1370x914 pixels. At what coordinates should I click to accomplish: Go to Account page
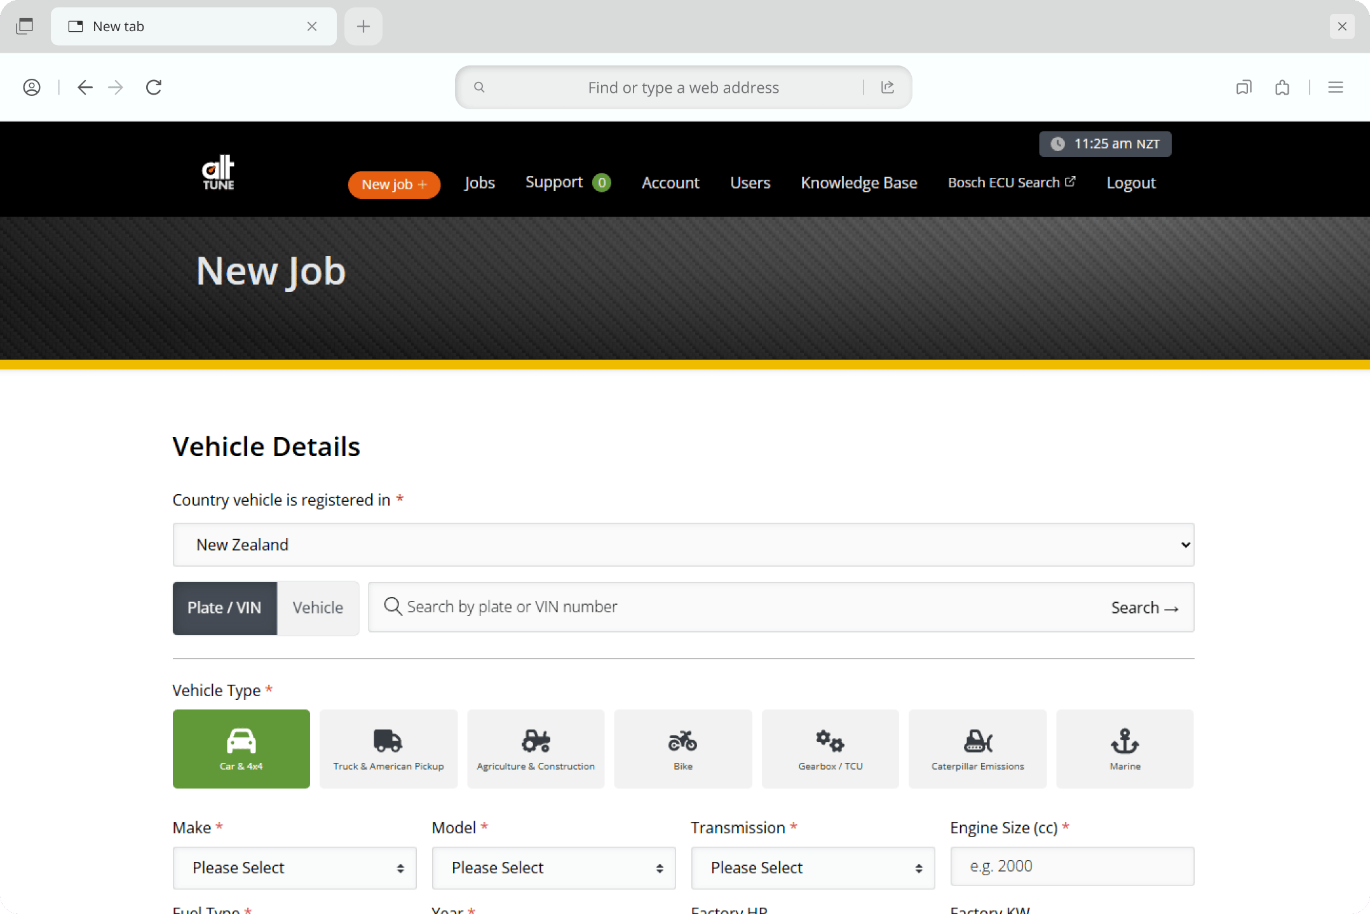[x=670, y=183]
